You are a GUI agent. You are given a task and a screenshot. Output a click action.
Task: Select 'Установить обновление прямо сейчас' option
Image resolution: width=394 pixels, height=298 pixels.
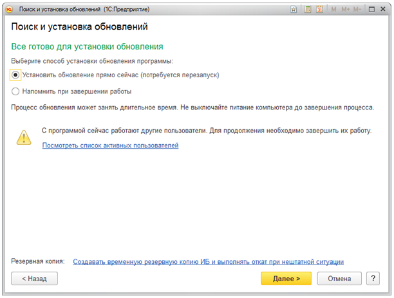click(x=16, y=75)
